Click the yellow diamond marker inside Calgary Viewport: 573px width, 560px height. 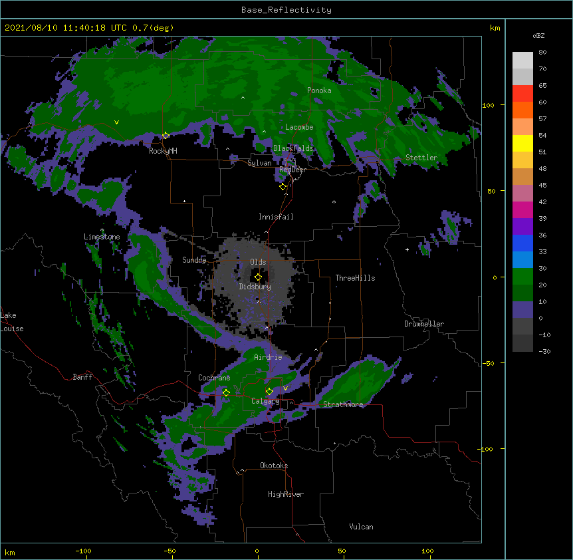click(x=269, y=391)
